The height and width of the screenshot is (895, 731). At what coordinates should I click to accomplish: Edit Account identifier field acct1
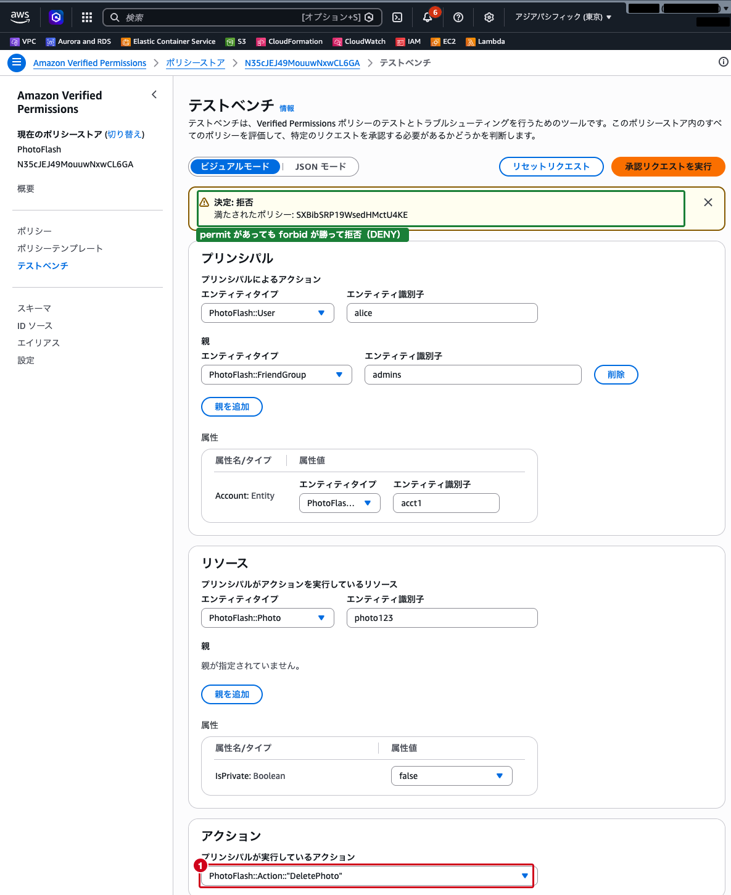(446, 503)
